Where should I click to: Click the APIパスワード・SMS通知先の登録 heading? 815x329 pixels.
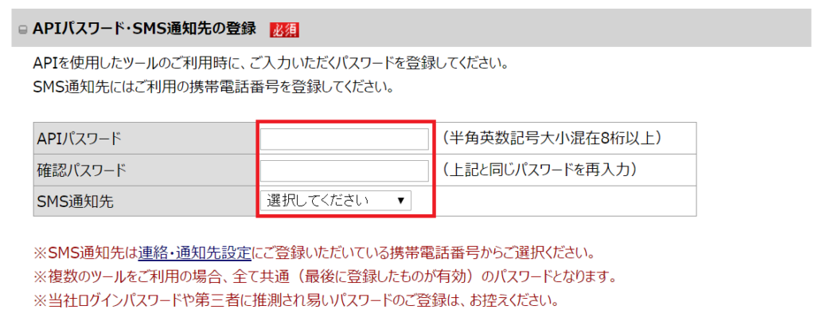144,29
